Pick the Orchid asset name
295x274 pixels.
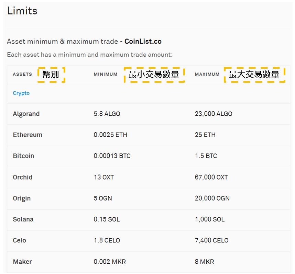[x=23, y=177]
